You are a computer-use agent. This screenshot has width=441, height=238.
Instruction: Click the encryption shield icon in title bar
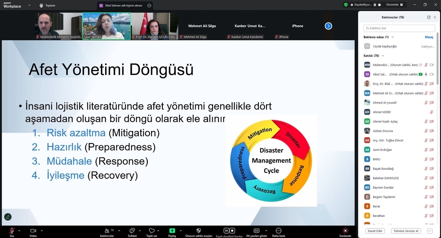point(346,5)
